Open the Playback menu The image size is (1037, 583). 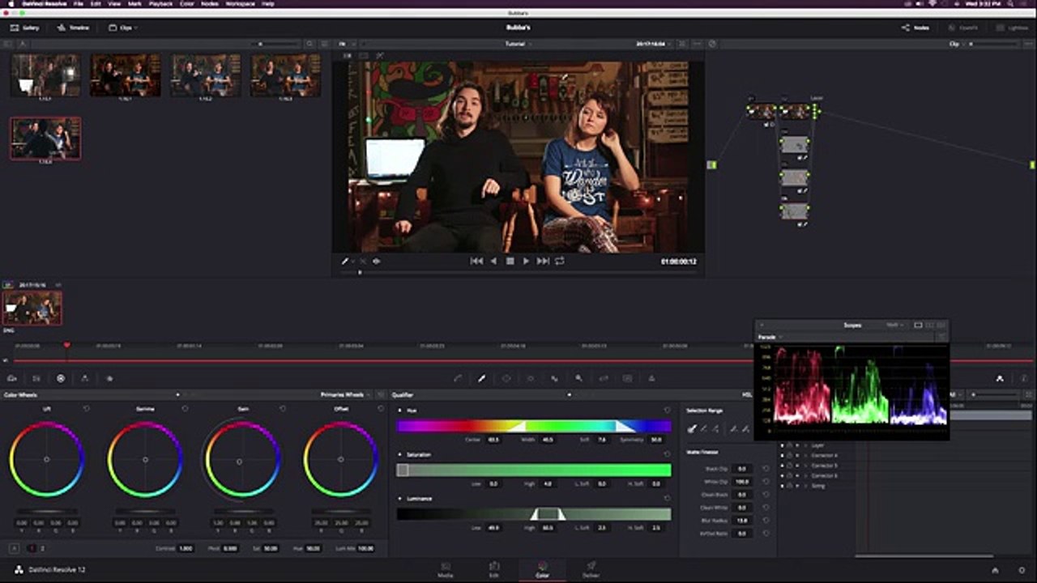(160, 4)
